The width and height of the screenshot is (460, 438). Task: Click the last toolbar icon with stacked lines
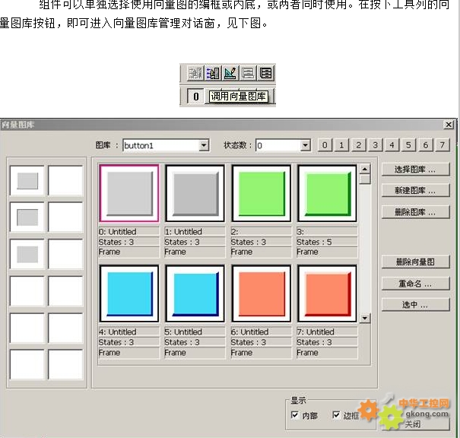click(x=265, y=74)
